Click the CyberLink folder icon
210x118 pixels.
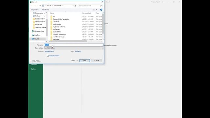[x=51, y=22]
